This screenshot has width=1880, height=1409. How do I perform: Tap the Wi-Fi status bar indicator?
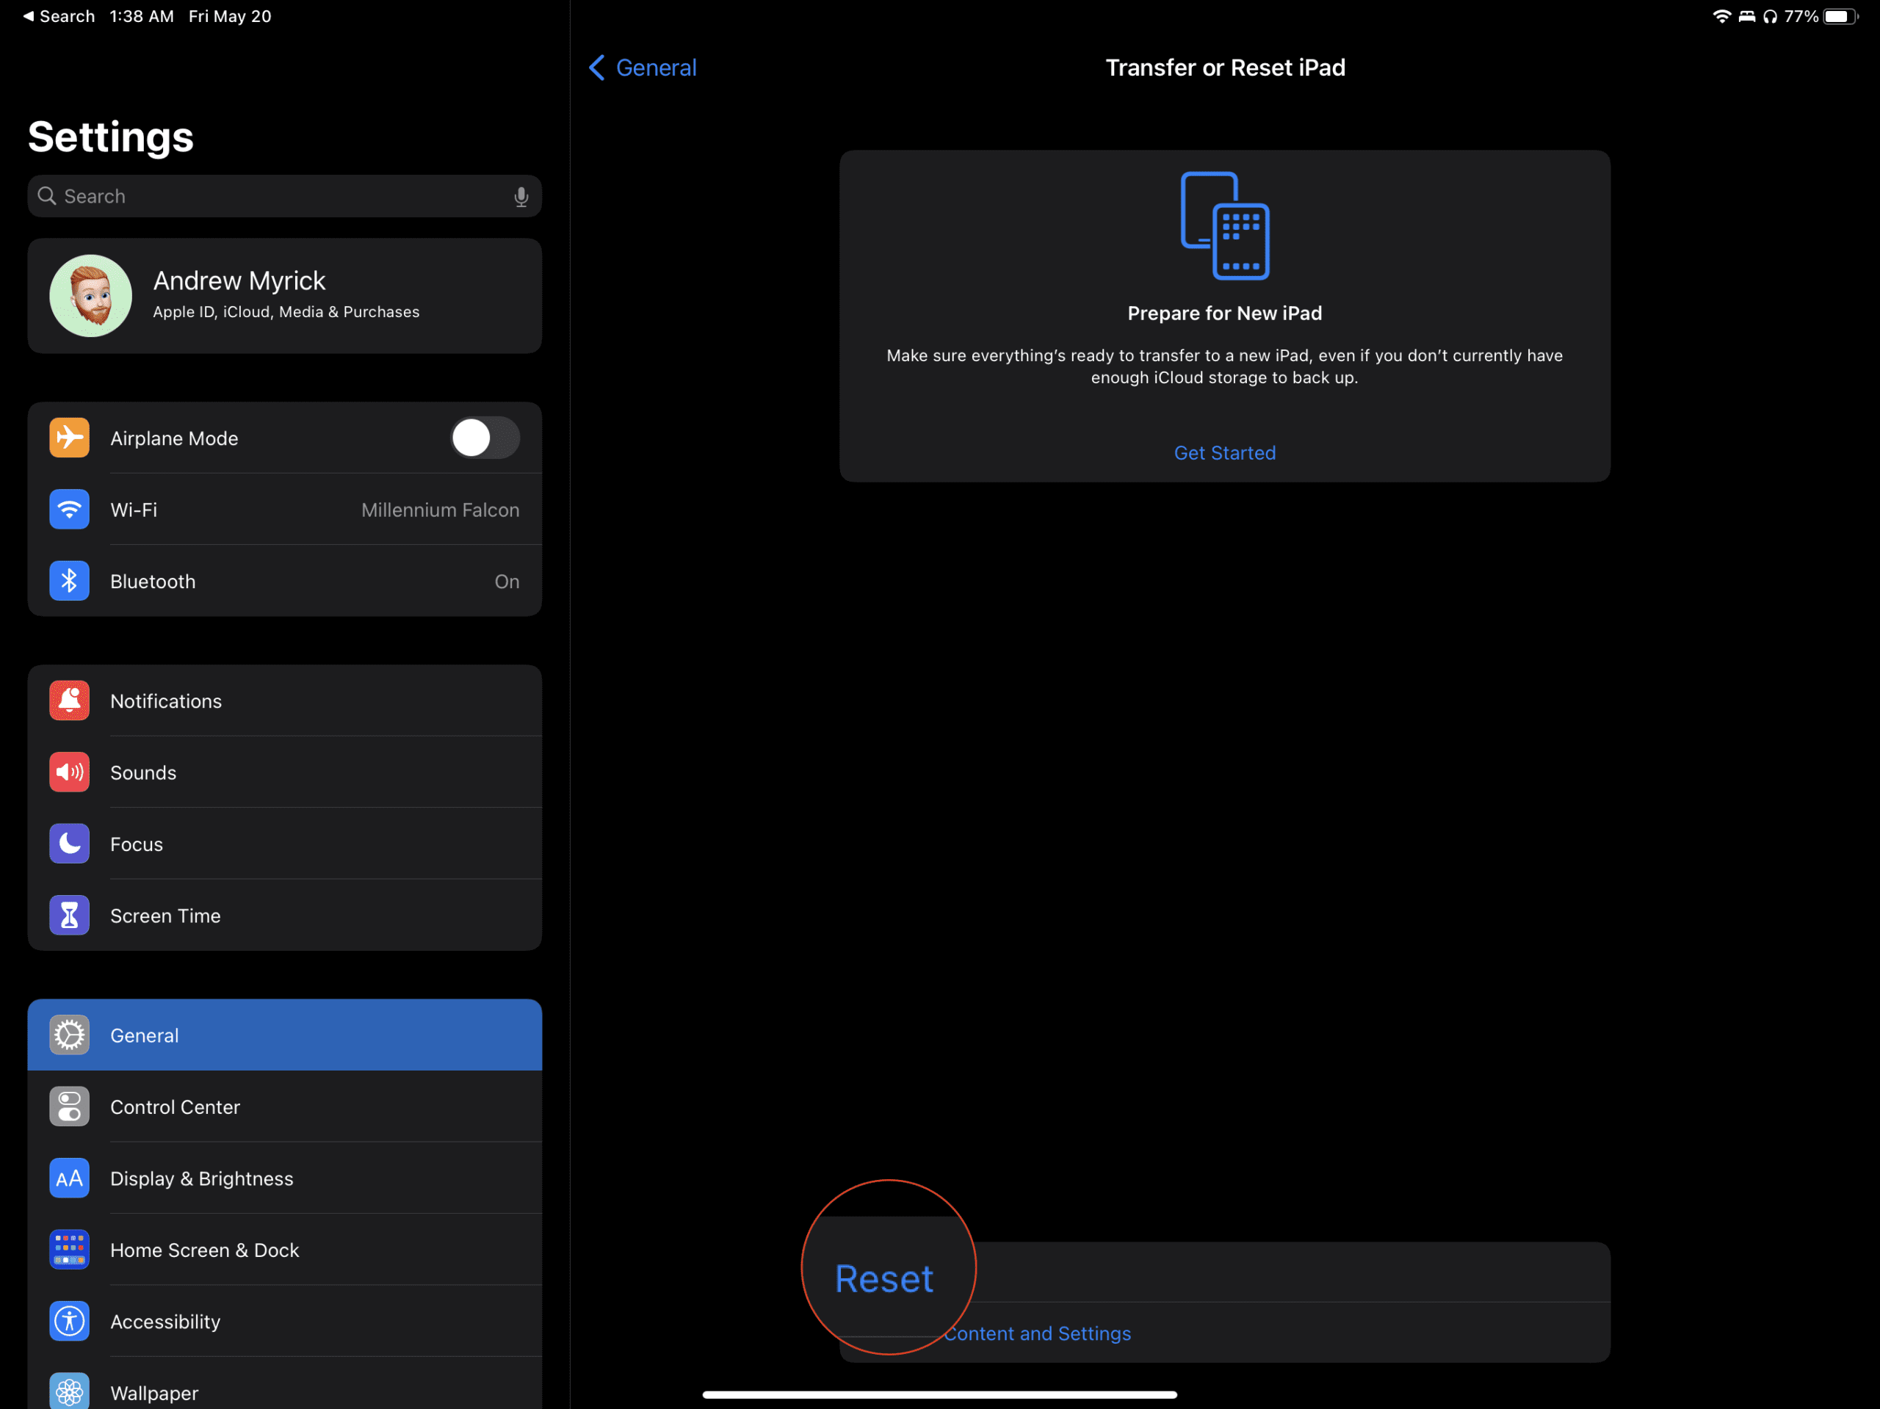[x=1721, y=16]
